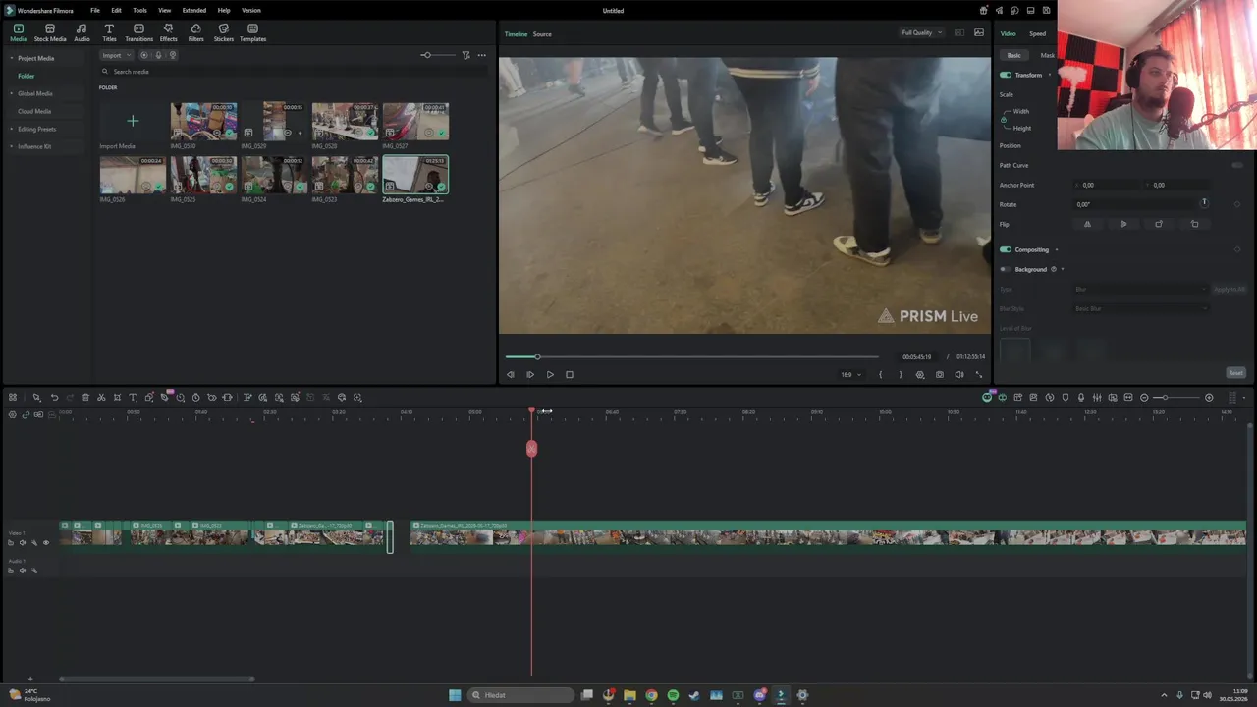Expand the Global Media tree item

coord(34,93)
